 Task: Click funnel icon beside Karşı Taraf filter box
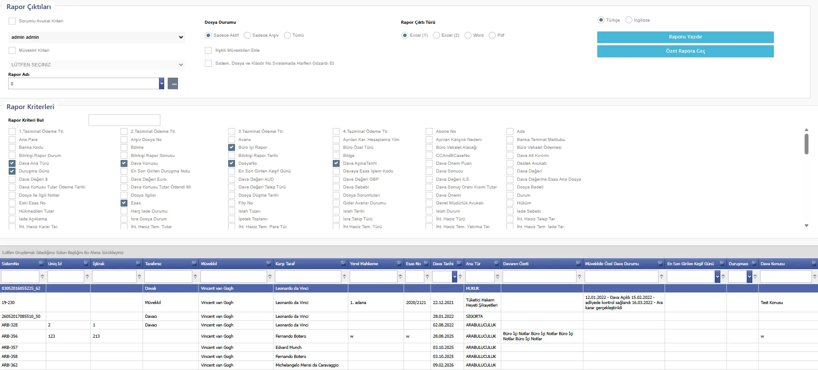344,277
